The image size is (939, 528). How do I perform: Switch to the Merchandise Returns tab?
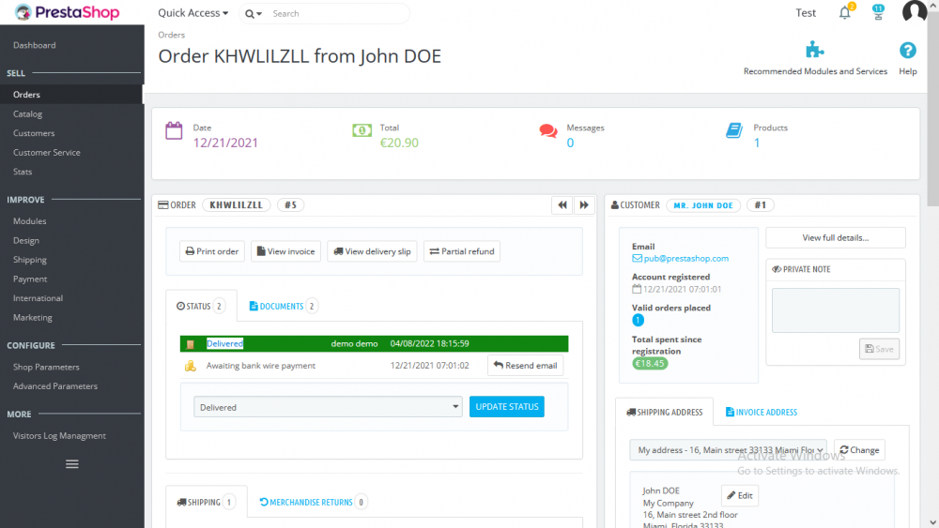[314, 503]
